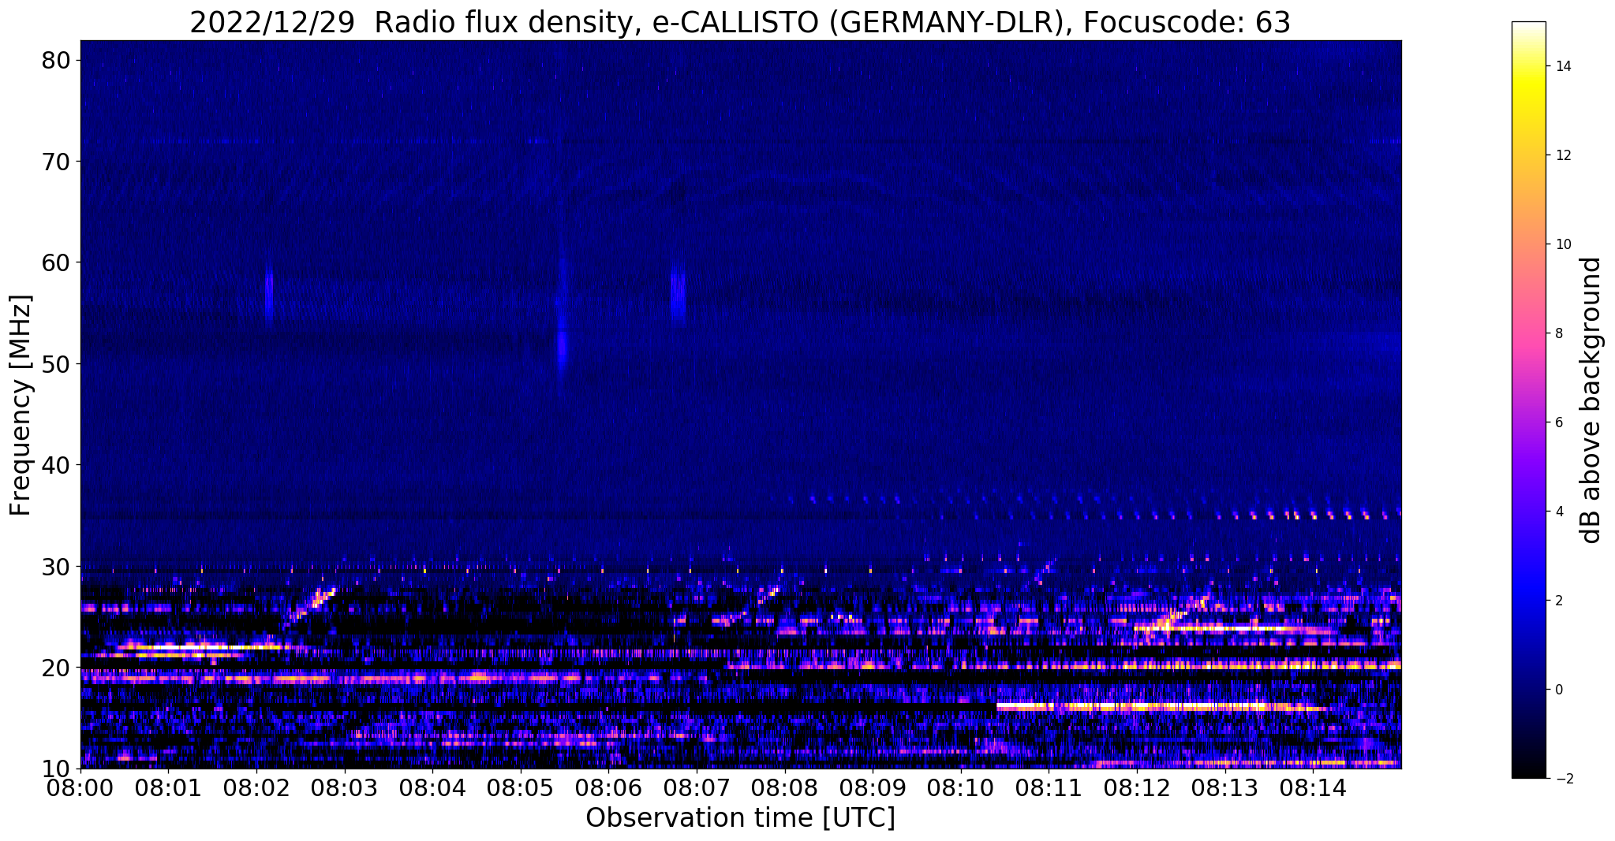Image resolution: width=1615 pixels, height=841 pixels.
Task: Click the 'Frequency [MHz]' y-axis label
Action: coord(21,405)
